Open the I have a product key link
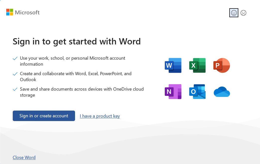The image size is (260, 164). tap(100, 116)
